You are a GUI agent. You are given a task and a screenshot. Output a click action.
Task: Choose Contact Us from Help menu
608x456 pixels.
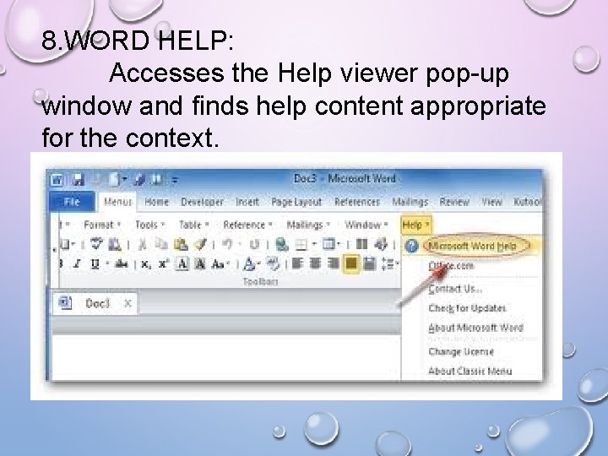456,289
